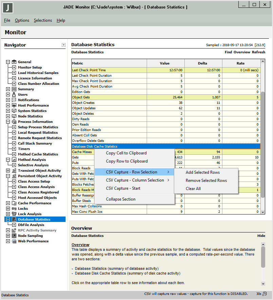The height and width of the screenshot is (300, 273).
Task: Click the Node Sampling grid icon
Action: coord(14,236)
